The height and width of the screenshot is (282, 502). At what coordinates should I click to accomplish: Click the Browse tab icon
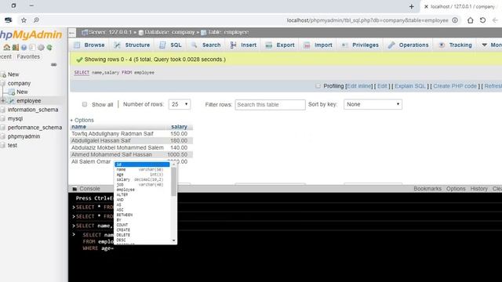[77, 45]
